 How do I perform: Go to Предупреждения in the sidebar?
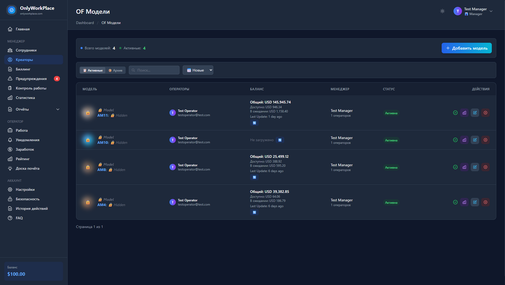[x=31, y=79]
